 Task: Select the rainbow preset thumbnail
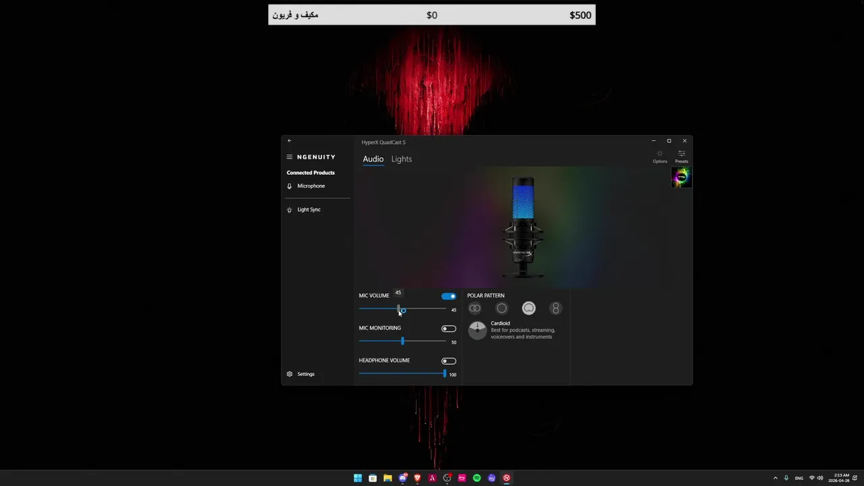[680, 178]
